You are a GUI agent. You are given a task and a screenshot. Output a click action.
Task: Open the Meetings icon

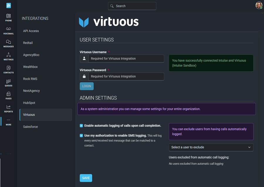pos(9,55)
